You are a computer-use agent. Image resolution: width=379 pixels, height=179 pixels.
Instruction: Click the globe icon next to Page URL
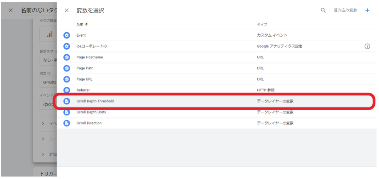coord(67,79)
